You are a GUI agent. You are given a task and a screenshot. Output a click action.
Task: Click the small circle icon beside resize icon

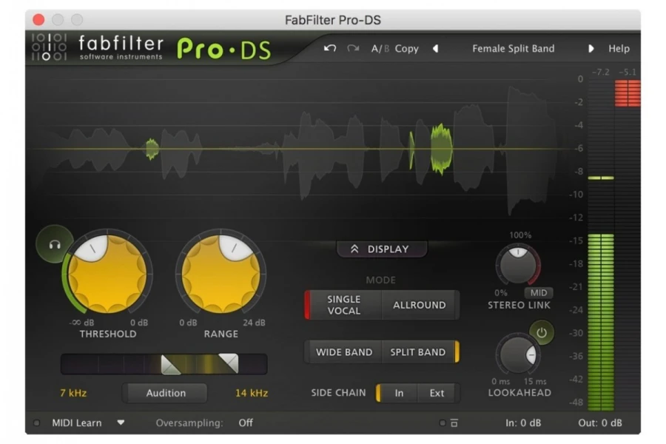(443, 423)
